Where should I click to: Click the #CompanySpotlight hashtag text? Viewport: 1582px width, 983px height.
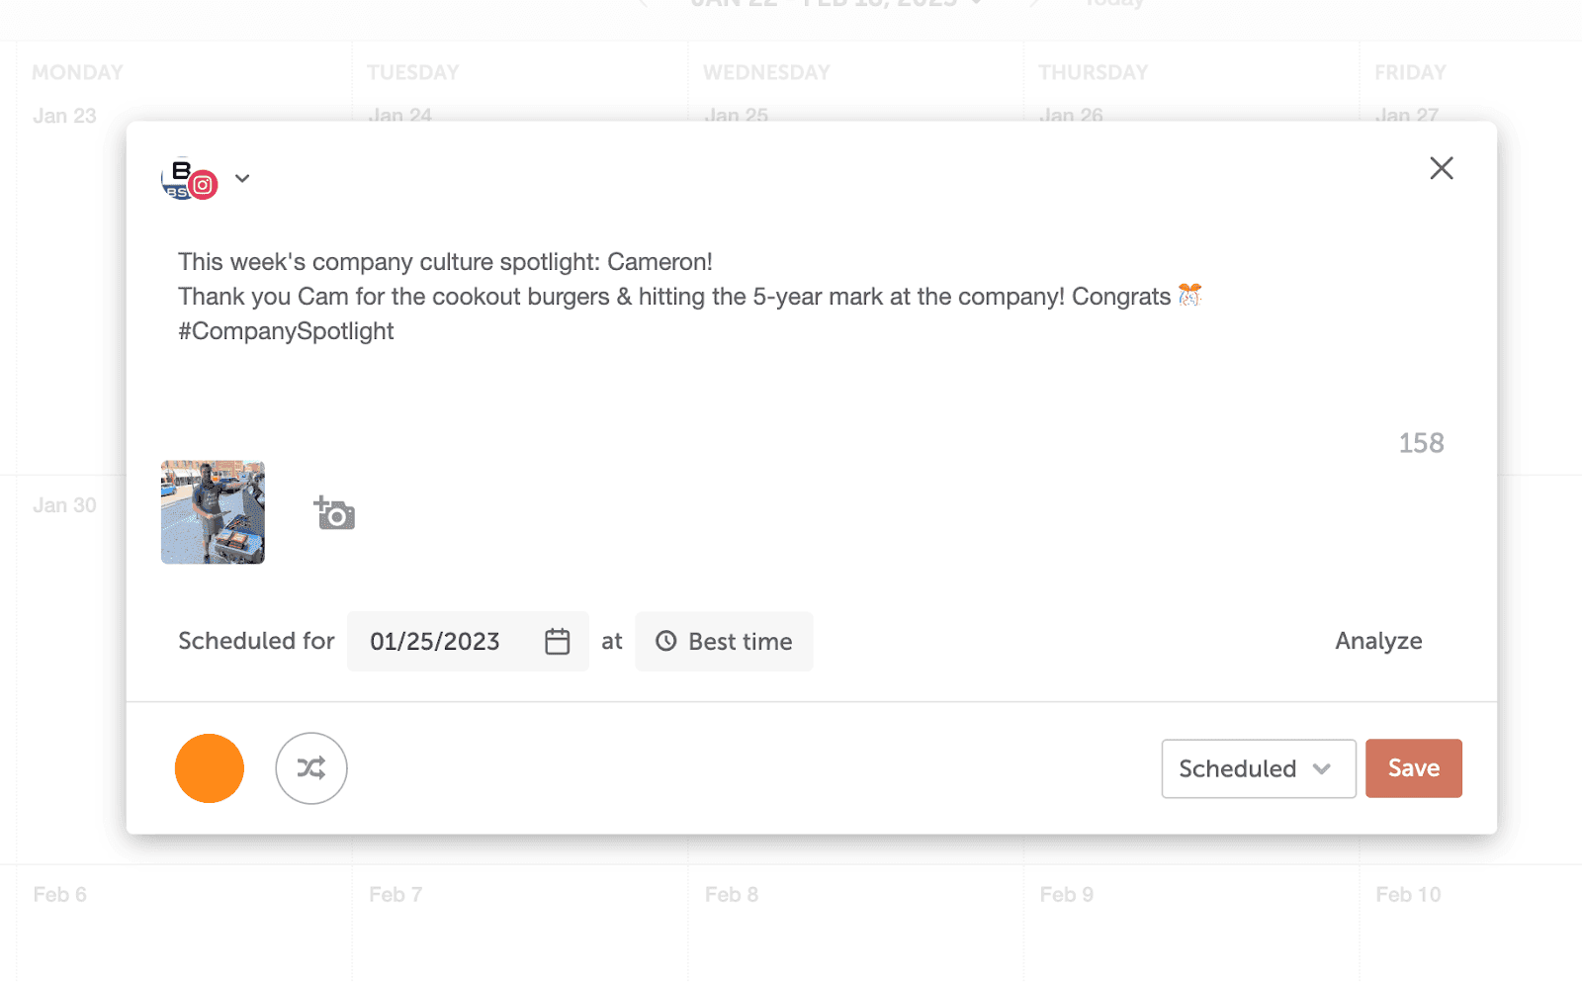point(286,331)
